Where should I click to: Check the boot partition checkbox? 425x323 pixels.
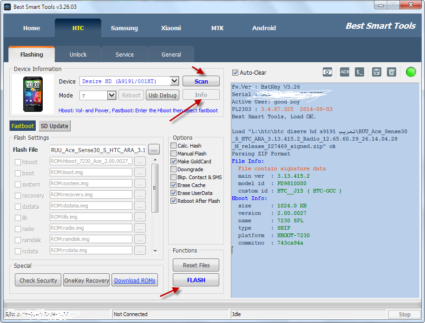pyautogui.click(x=18, y=173)
